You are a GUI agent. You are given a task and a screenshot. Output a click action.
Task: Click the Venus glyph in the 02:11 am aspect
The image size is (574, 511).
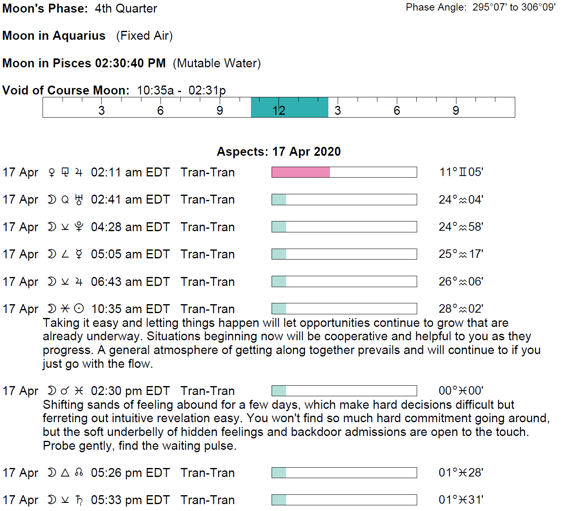coord(51,172)
